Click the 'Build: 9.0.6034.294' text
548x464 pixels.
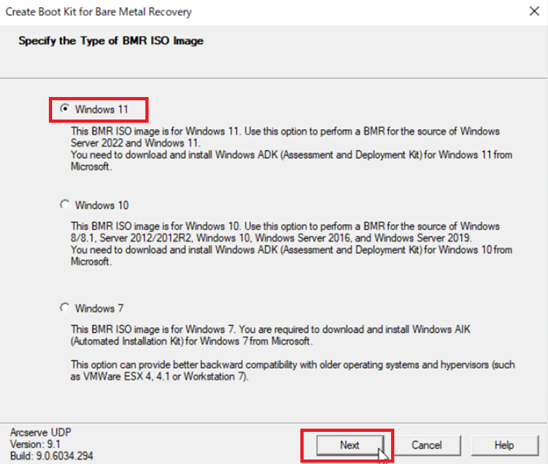(x=51, y=456)
